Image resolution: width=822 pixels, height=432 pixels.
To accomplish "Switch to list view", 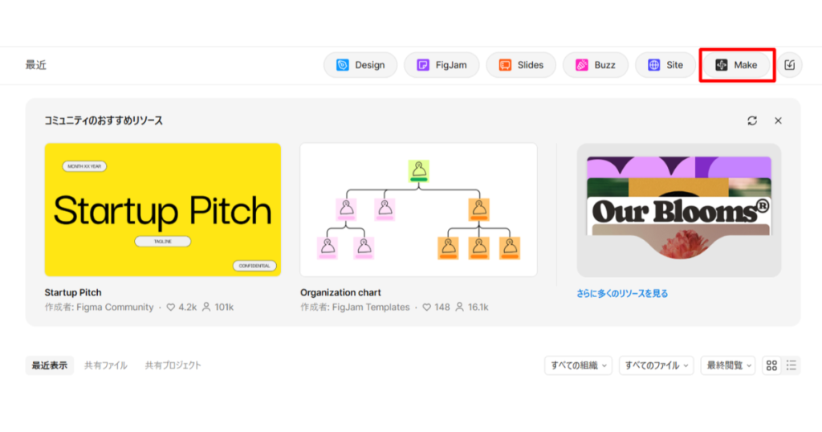I will (791, 365).
